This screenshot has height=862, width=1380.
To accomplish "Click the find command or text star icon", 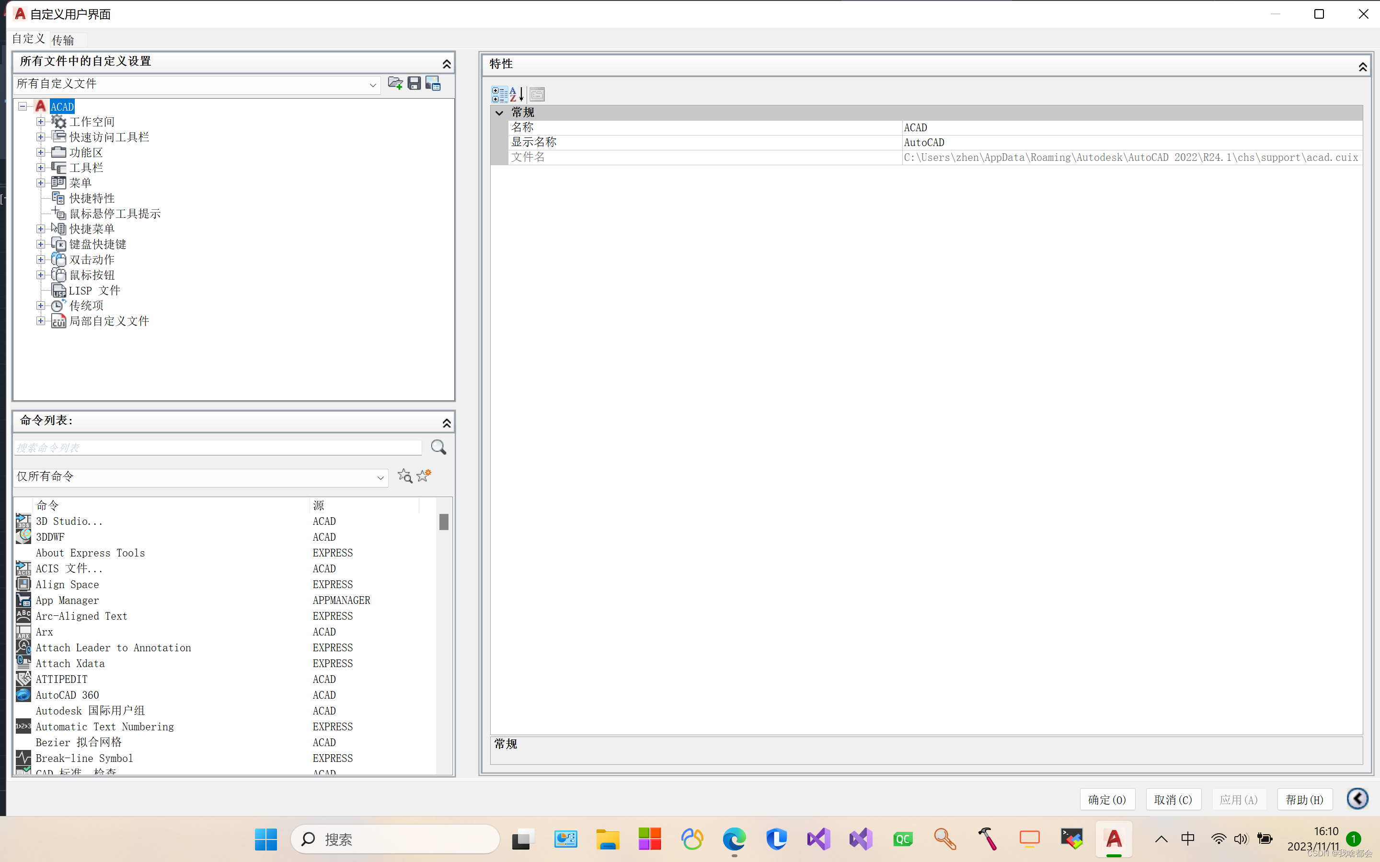I will coord(405,476).
